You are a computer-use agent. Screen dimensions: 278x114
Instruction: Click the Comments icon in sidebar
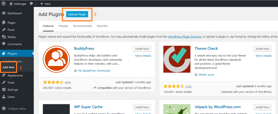tap(4, 44)
